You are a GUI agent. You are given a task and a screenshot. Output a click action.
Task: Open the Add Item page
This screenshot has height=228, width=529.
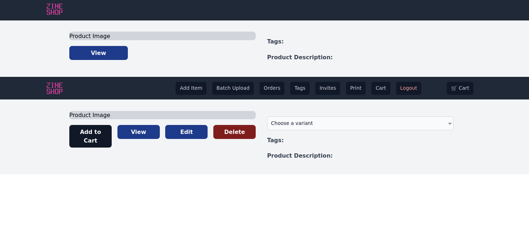tap(191, 88)
